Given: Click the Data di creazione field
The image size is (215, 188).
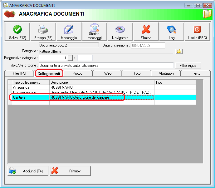Looking at the screenshot, I should pyautogui.click(x=148, y=45).
